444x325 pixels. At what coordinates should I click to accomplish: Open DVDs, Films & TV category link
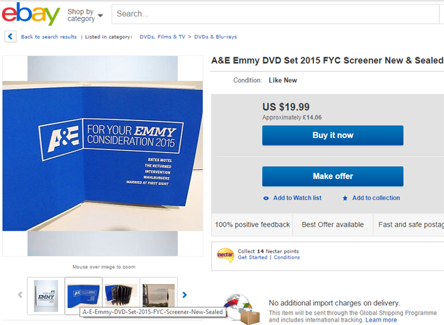[162, 37]
